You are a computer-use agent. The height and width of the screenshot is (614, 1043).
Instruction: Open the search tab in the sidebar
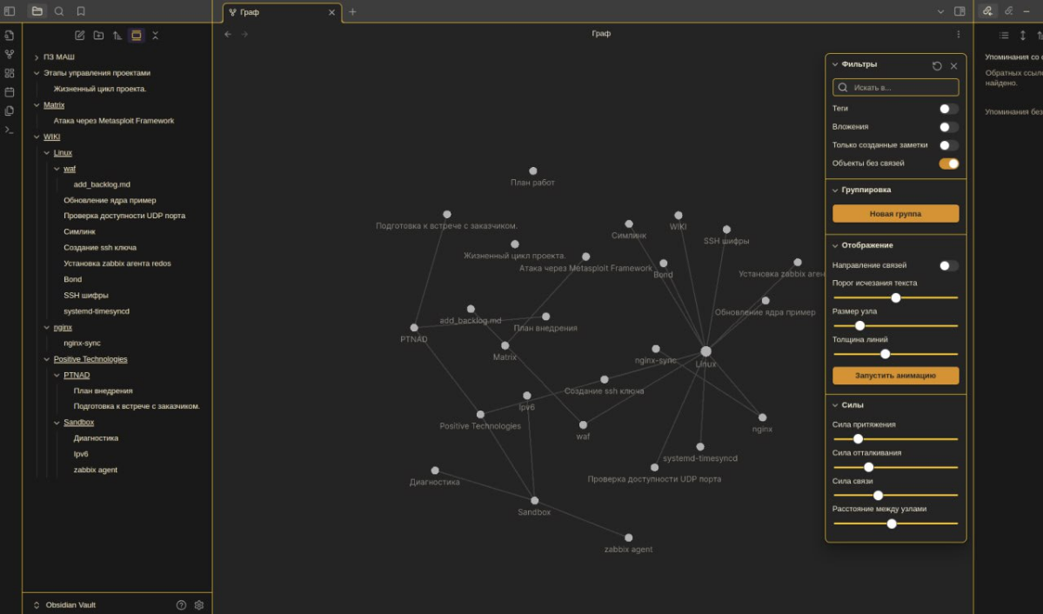[59, 11]
